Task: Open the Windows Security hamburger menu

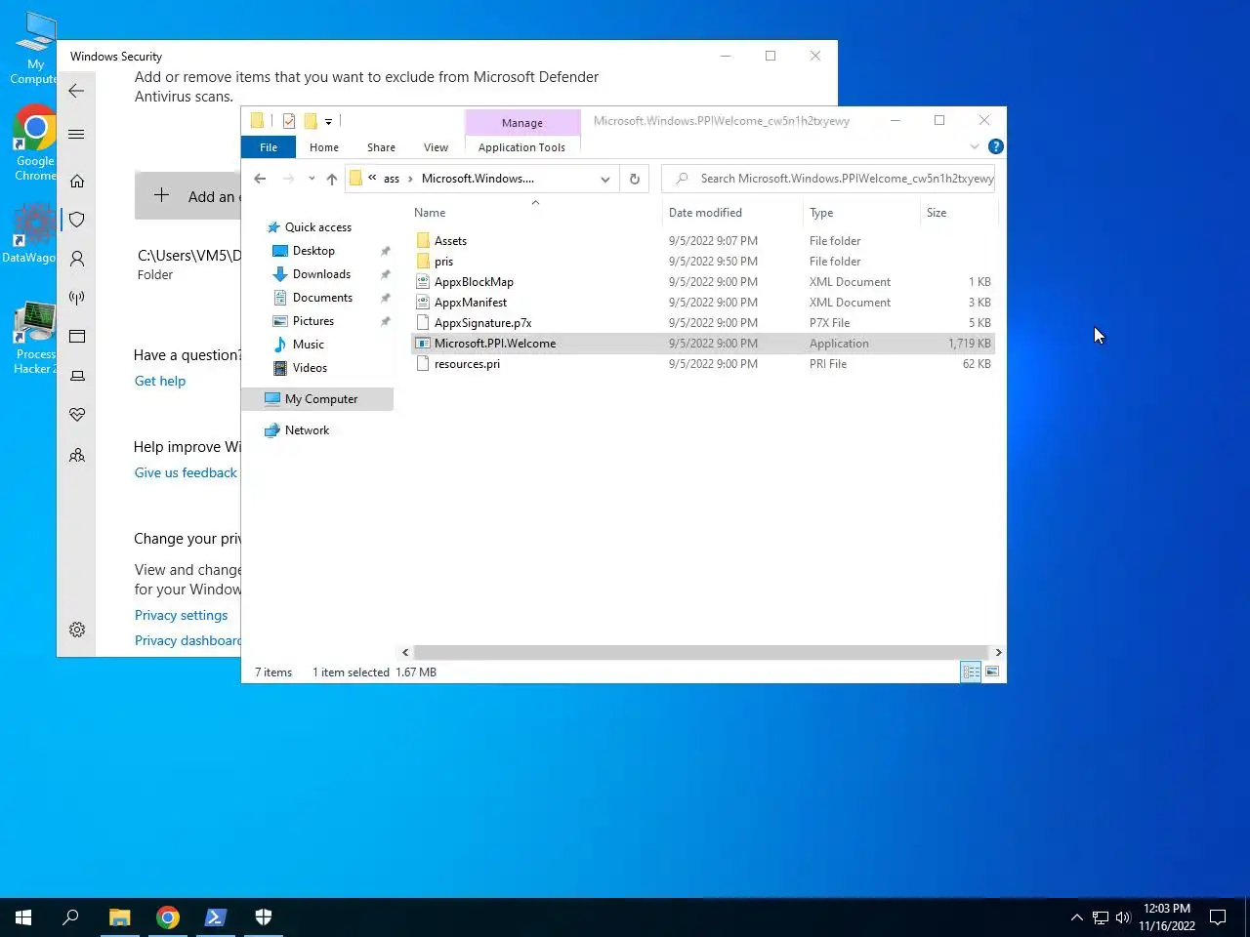Action: pyautogui.click(x=76, y=135)
